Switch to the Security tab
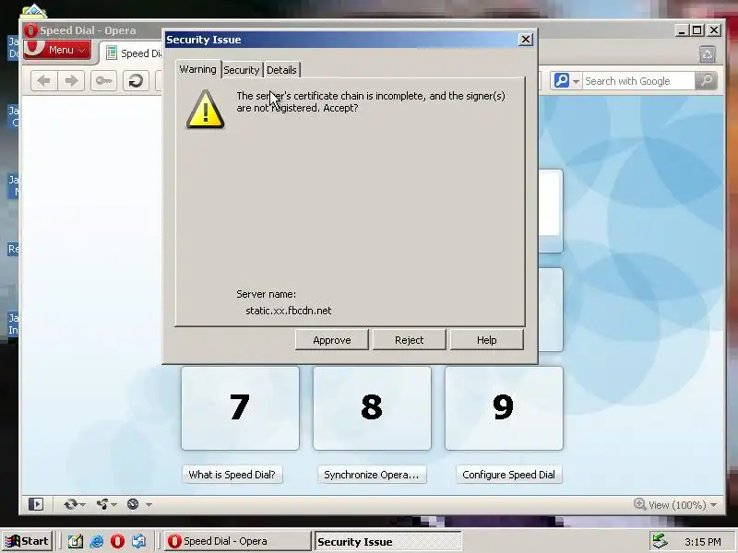 pyautogui.click(x=242, y=70)
